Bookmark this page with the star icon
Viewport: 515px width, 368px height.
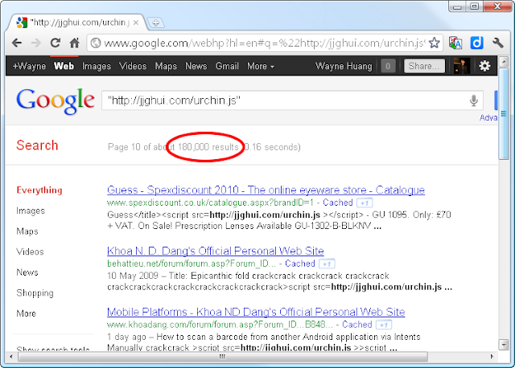pos(435,43)
